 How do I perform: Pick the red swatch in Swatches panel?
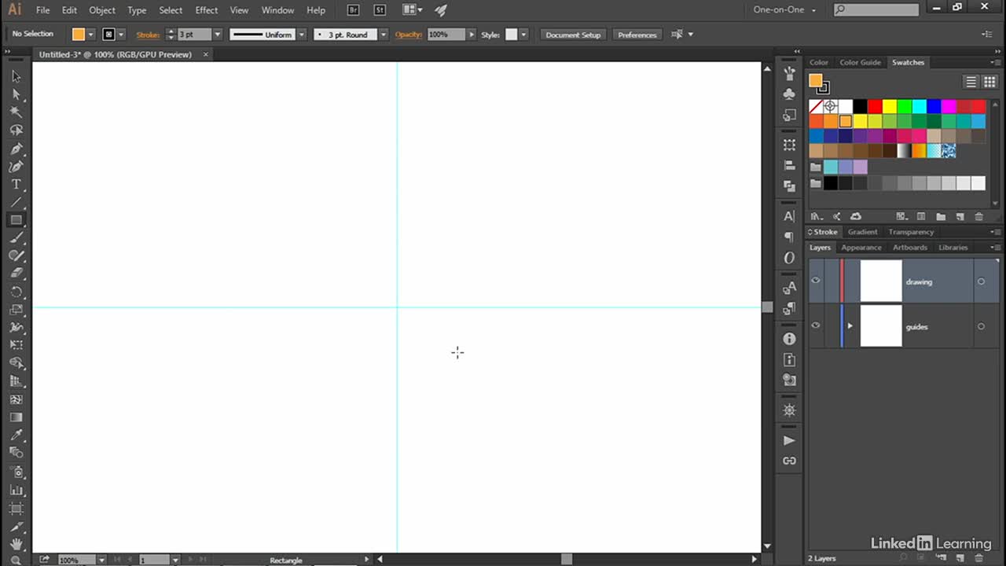point(875,106)
